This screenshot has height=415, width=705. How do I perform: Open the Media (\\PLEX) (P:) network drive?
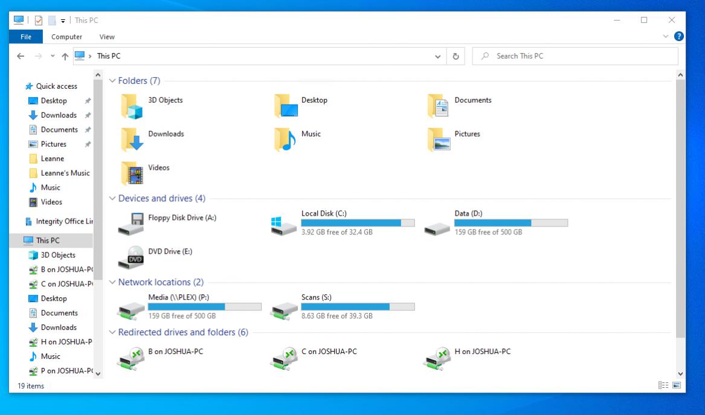[x=131, y=308]
